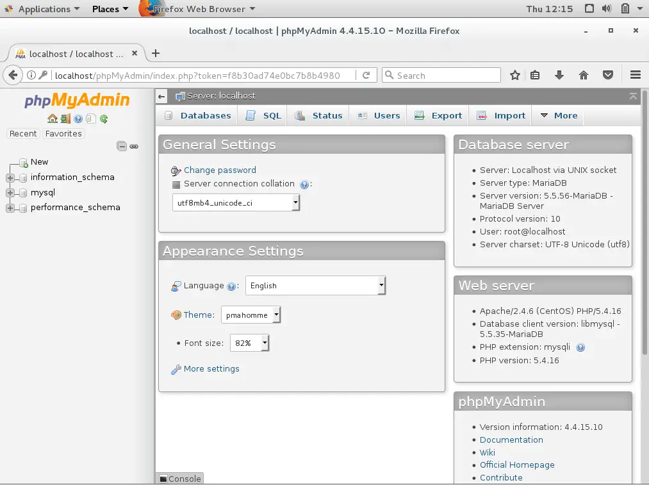649x485 pixels.
Task: Open the Places menu
Action: point(110,9)
